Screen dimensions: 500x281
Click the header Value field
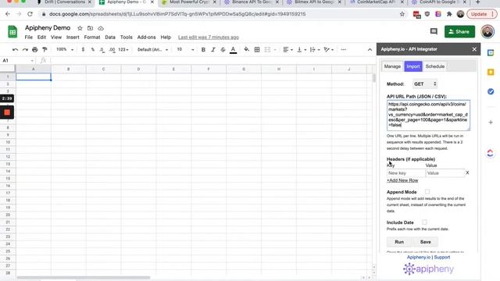coord(445,173)
